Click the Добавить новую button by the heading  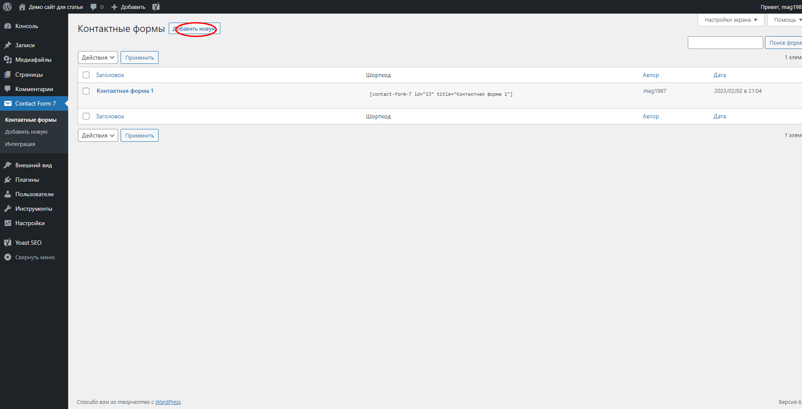(194, 29)
